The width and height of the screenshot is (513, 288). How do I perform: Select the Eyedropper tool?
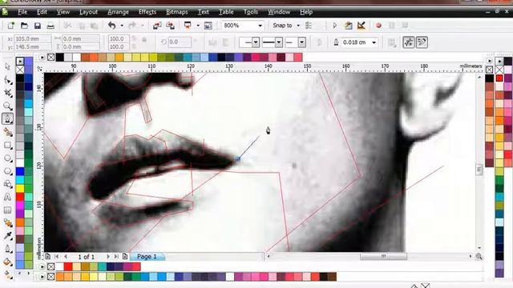(x=7, y=236)
